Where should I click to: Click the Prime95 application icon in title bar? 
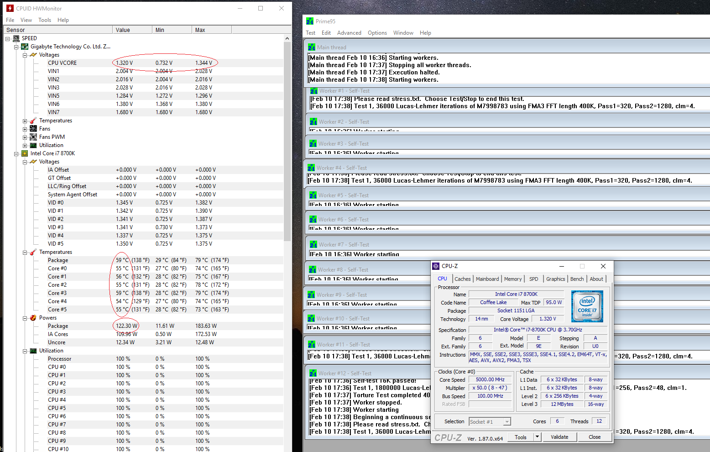[x=310, y=21]
